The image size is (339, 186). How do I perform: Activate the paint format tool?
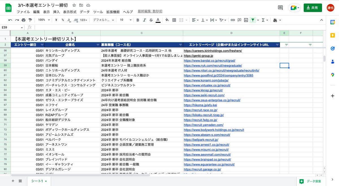click(30, 20)
